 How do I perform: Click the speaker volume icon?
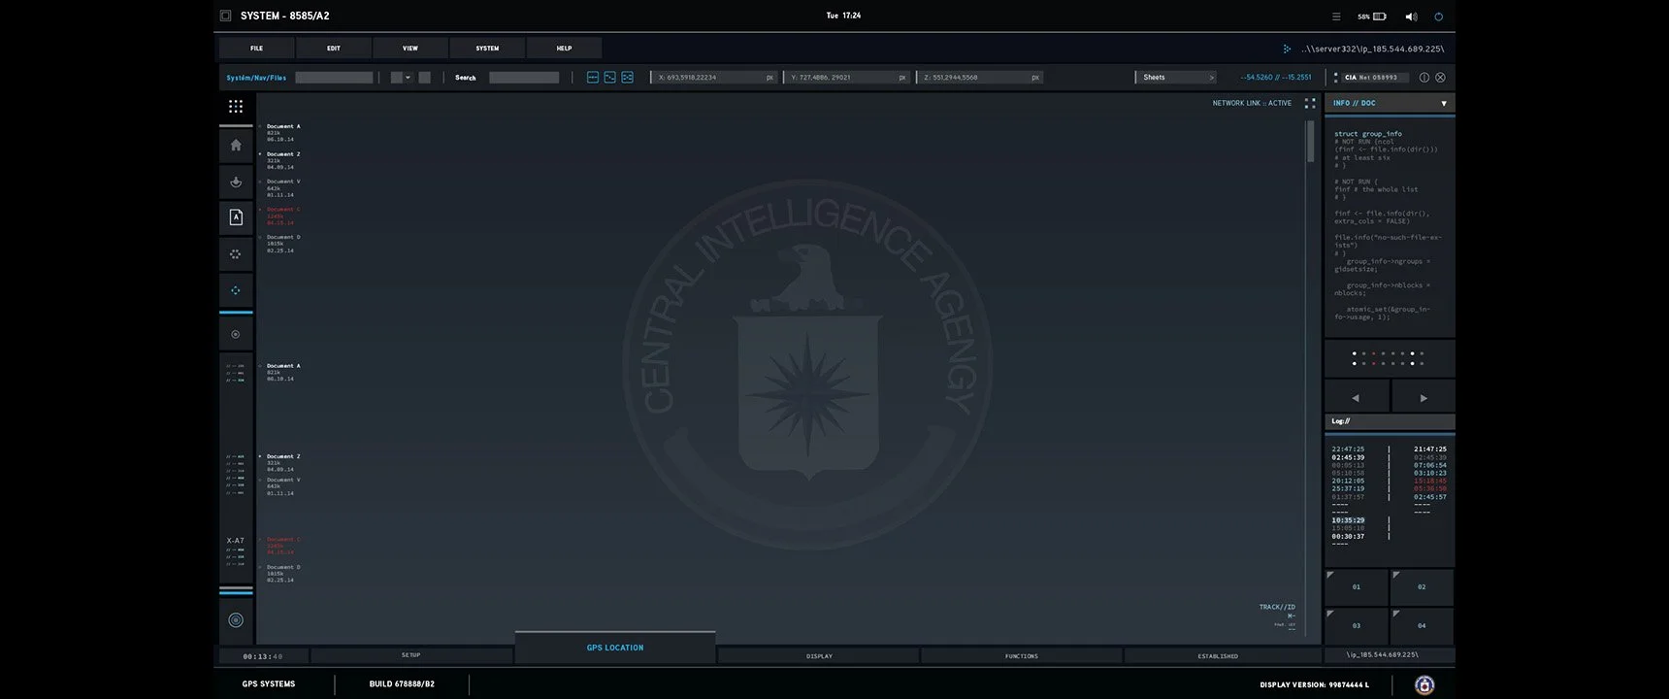pos(1411,17)
